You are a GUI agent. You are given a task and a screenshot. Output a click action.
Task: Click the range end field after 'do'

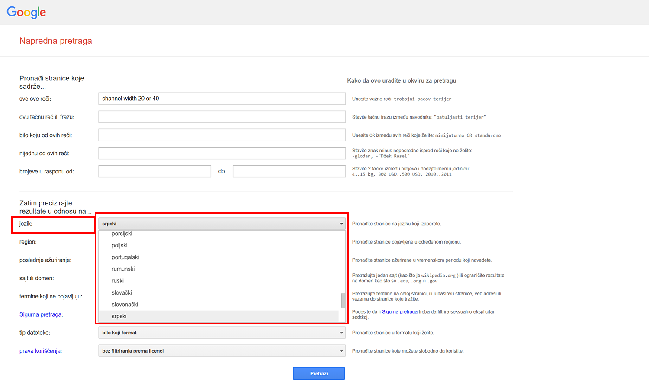click(289, 171)
